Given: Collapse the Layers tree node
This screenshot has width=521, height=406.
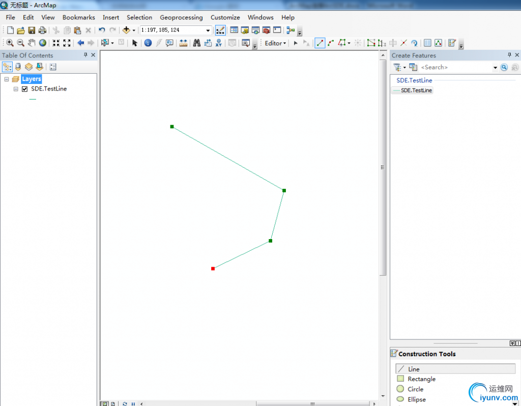Looking at the screenshot, I should (7, 79).
